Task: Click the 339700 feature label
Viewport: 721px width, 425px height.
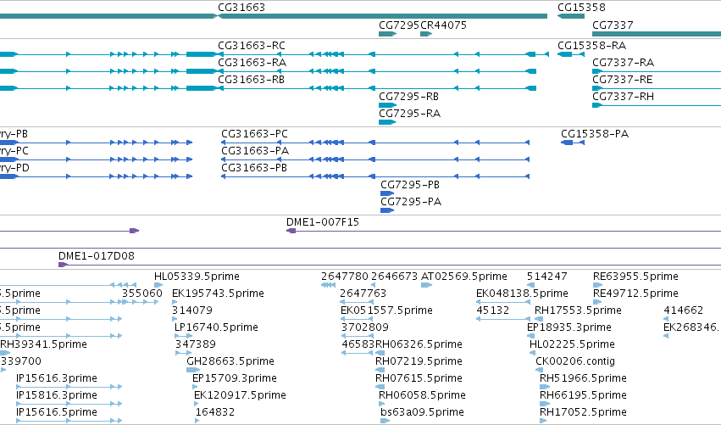Action: 21,362
